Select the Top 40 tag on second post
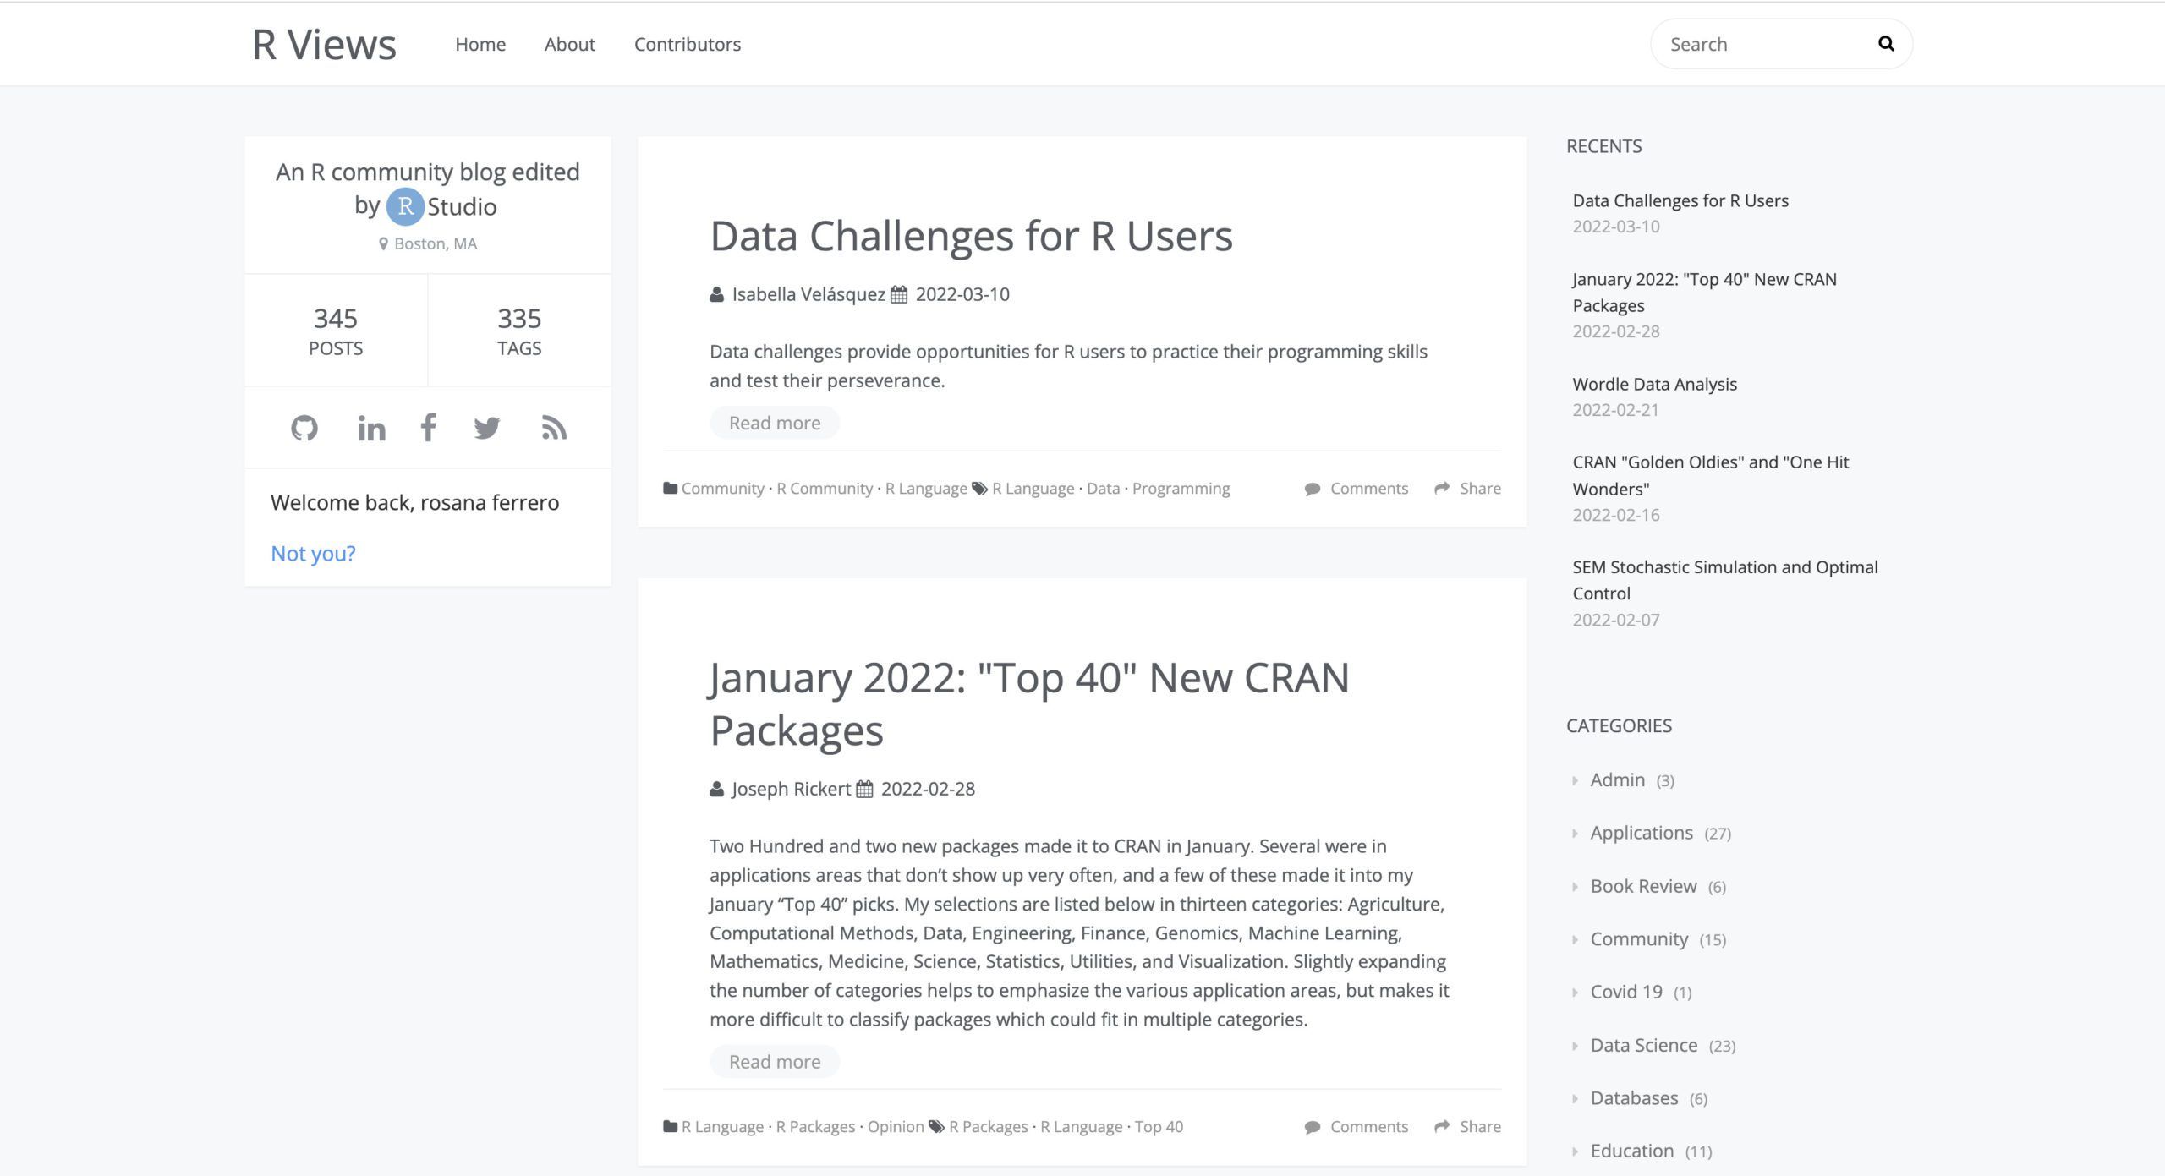The image size is (2165, 1176). 1159,1127
